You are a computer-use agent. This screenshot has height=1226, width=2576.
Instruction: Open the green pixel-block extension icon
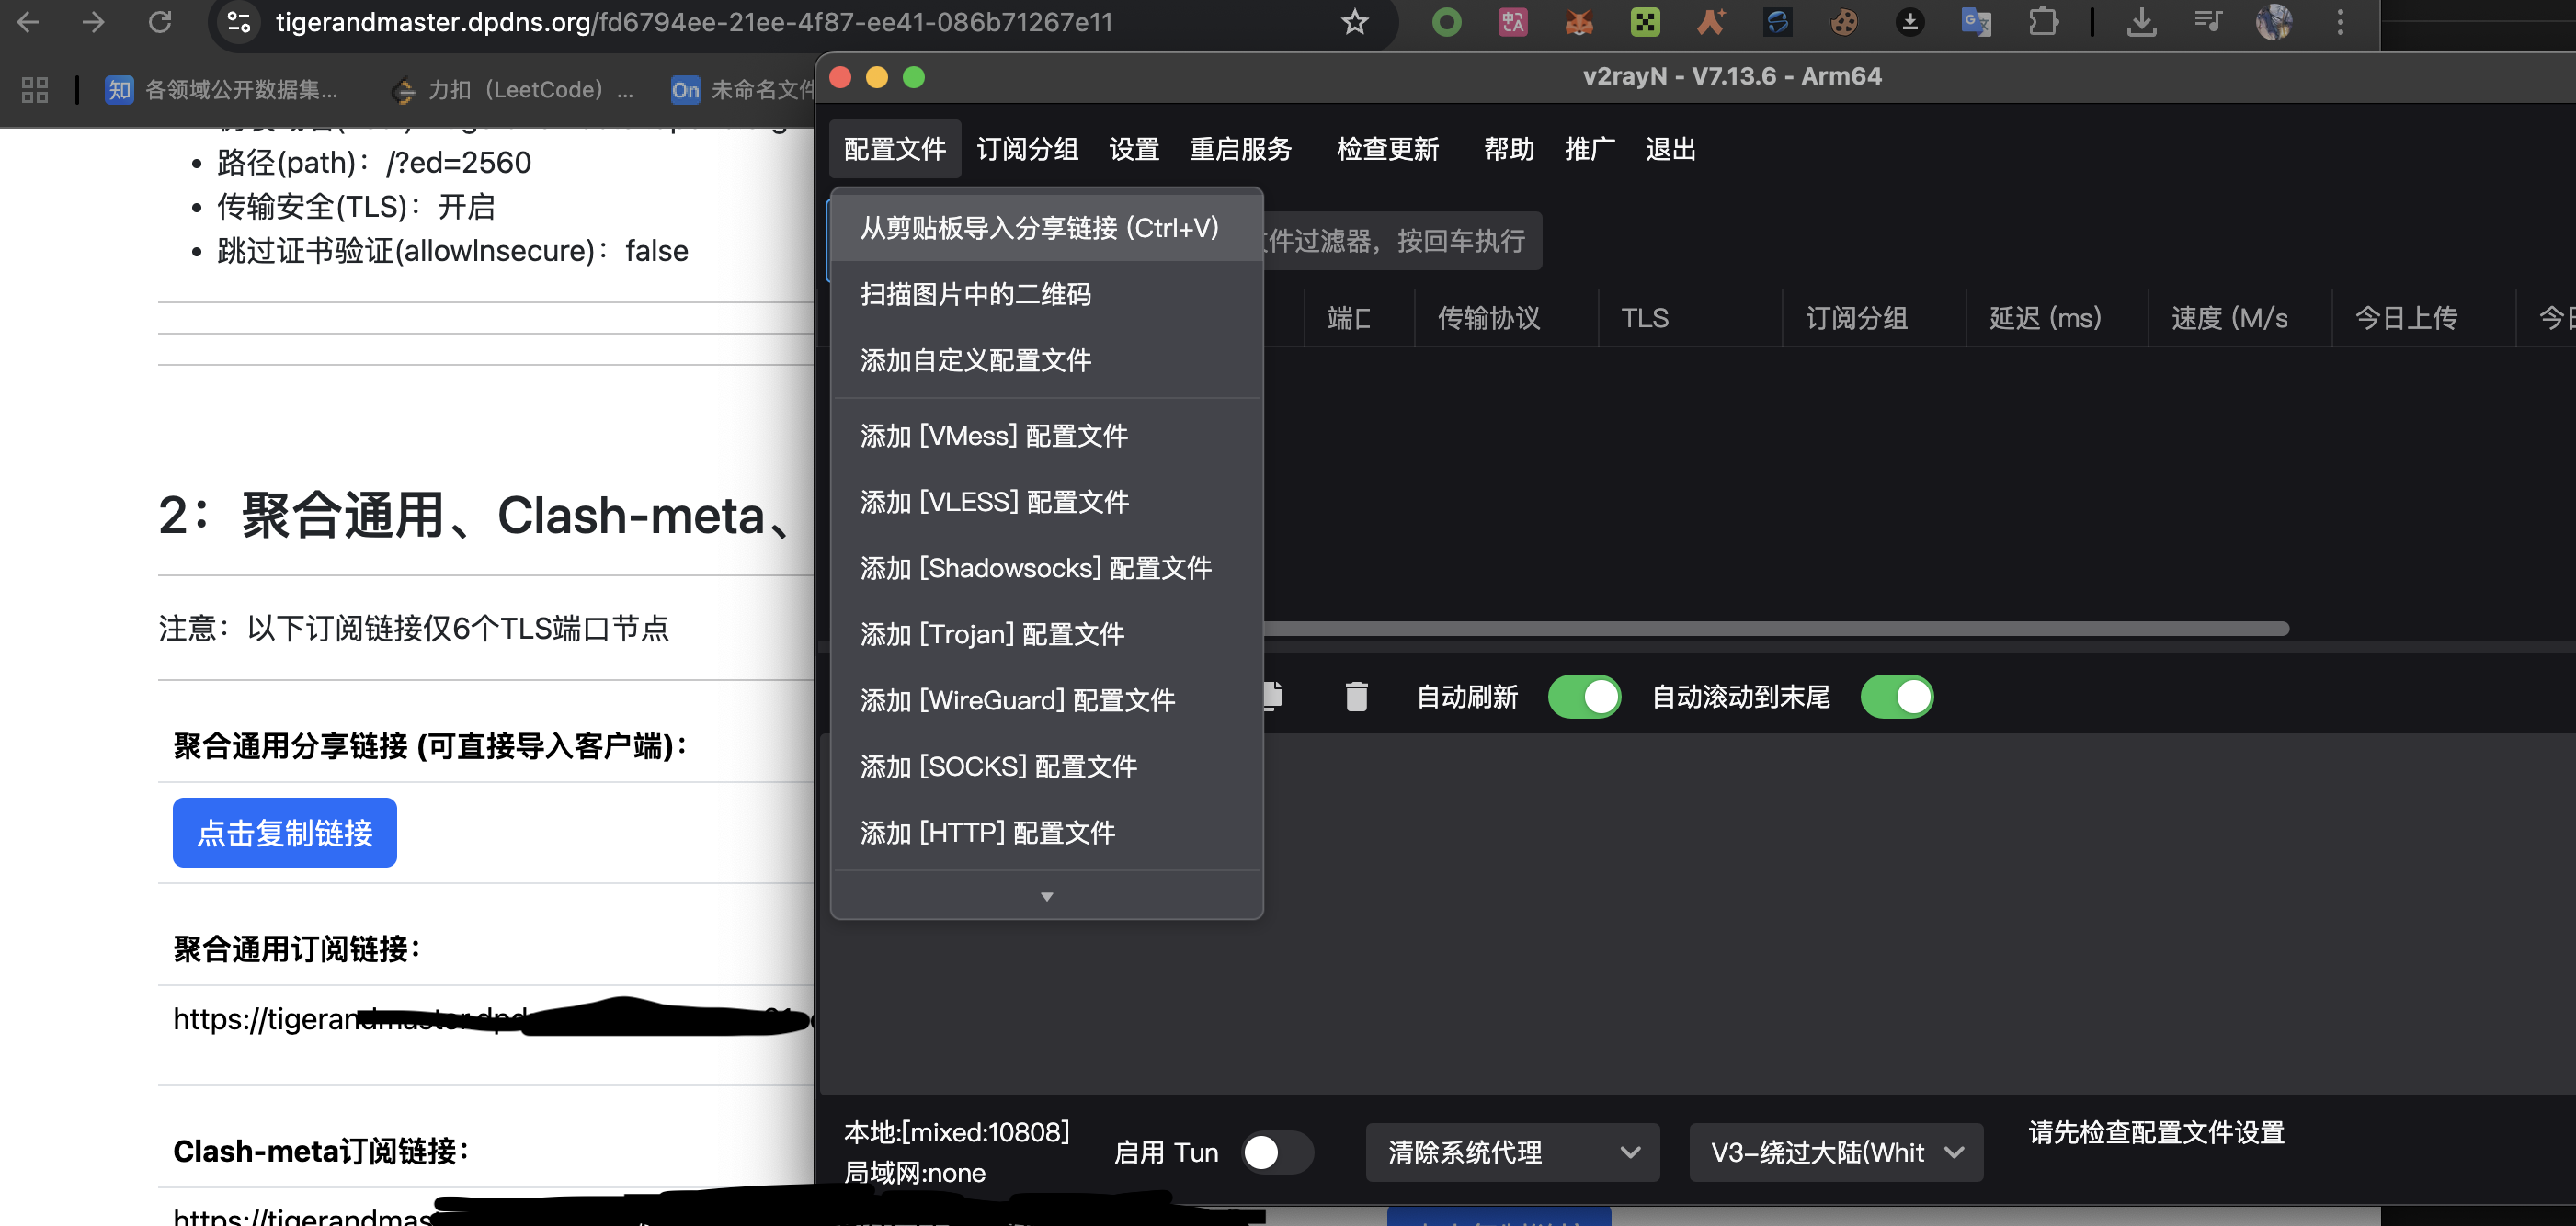click(1645, 22)
